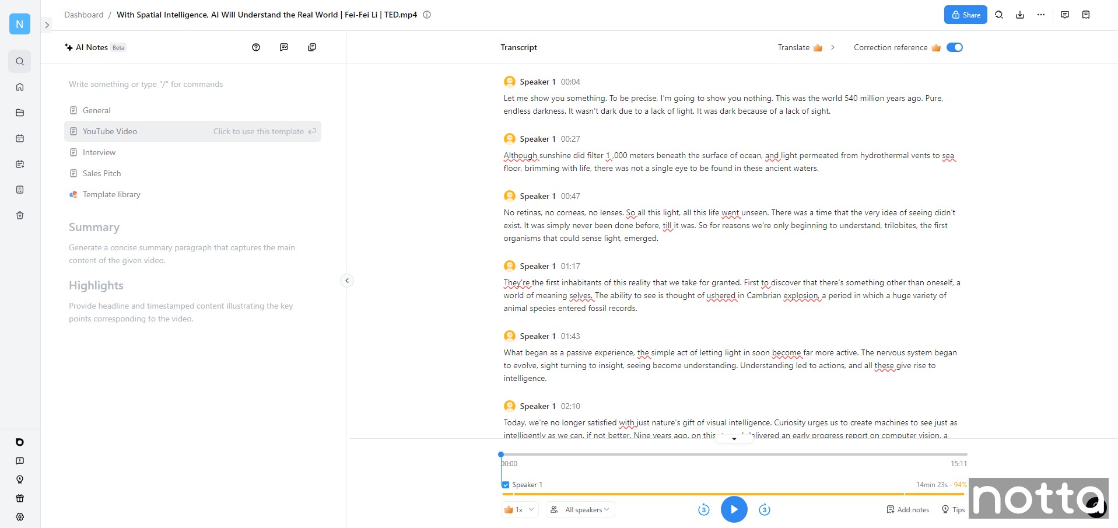Click the 02:10 timestamp
1118x528 pixels.
tap(570, 406)
